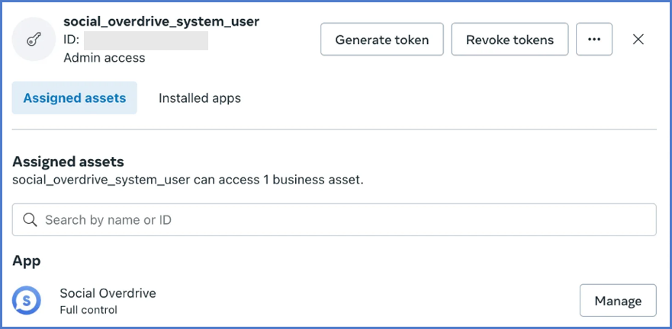Click the App section heading
Screen dimensions: 672x329
[x=26, y=261]
